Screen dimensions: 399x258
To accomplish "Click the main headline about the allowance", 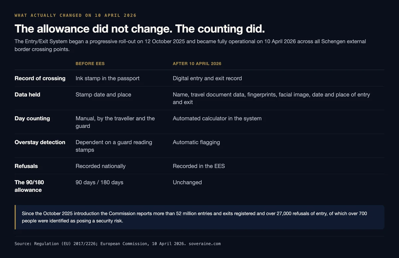I will pos(140,29).
